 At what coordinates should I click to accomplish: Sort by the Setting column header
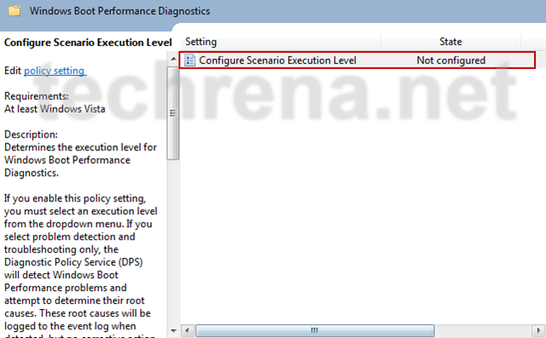[x=281, y=42]
